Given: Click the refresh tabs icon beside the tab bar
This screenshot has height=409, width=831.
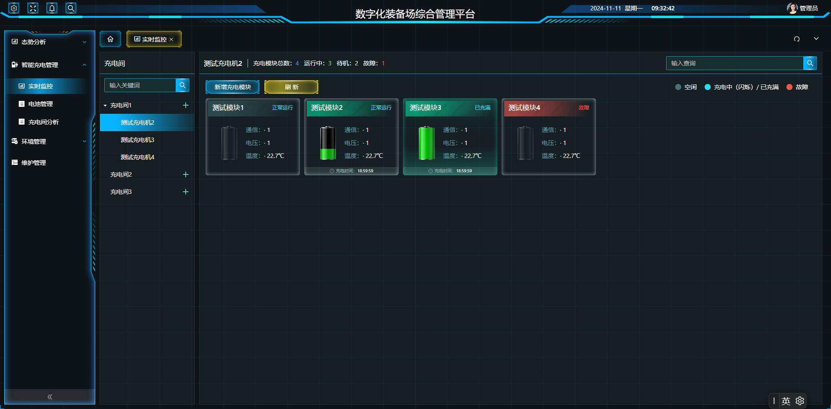Looking at the screenshot, I should click(x=797, y=39).
